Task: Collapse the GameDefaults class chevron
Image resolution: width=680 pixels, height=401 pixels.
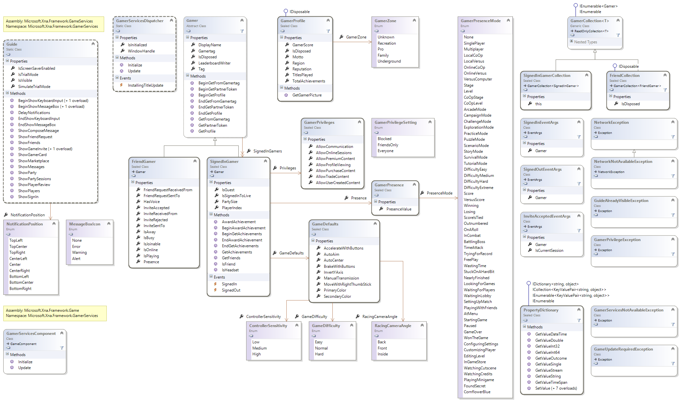Action: (x=375, y=223)
